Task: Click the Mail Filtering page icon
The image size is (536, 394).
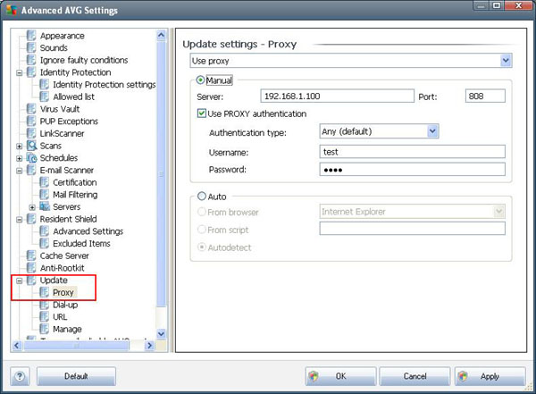Action: pos(44,194)
